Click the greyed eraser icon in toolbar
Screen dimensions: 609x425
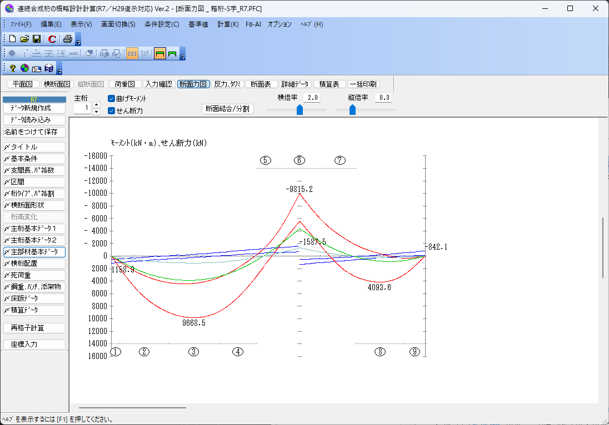pos(89,53)
